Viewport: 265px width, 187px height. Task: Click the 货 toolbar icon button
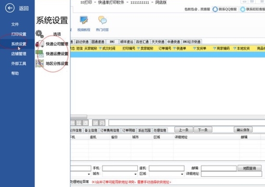(95, 123)
